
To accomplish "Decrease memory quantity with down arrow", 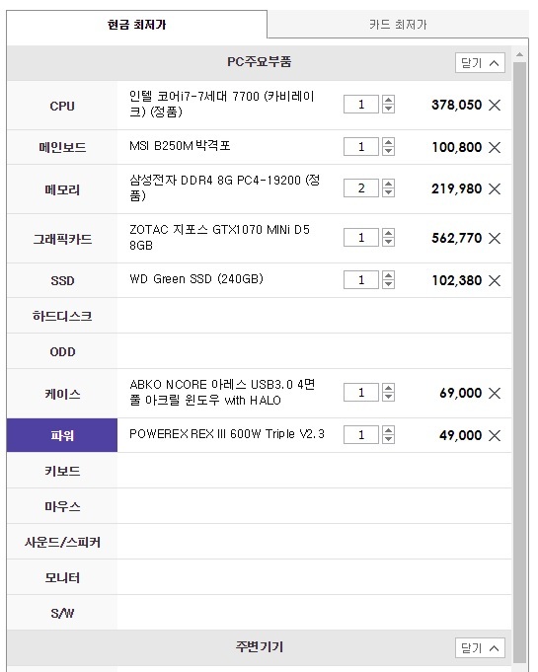I will pyautogui.click(x=388, y=192).
